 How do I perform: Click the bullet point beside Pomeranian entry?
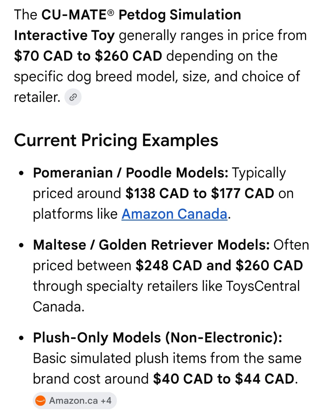[x=21, y=173]
